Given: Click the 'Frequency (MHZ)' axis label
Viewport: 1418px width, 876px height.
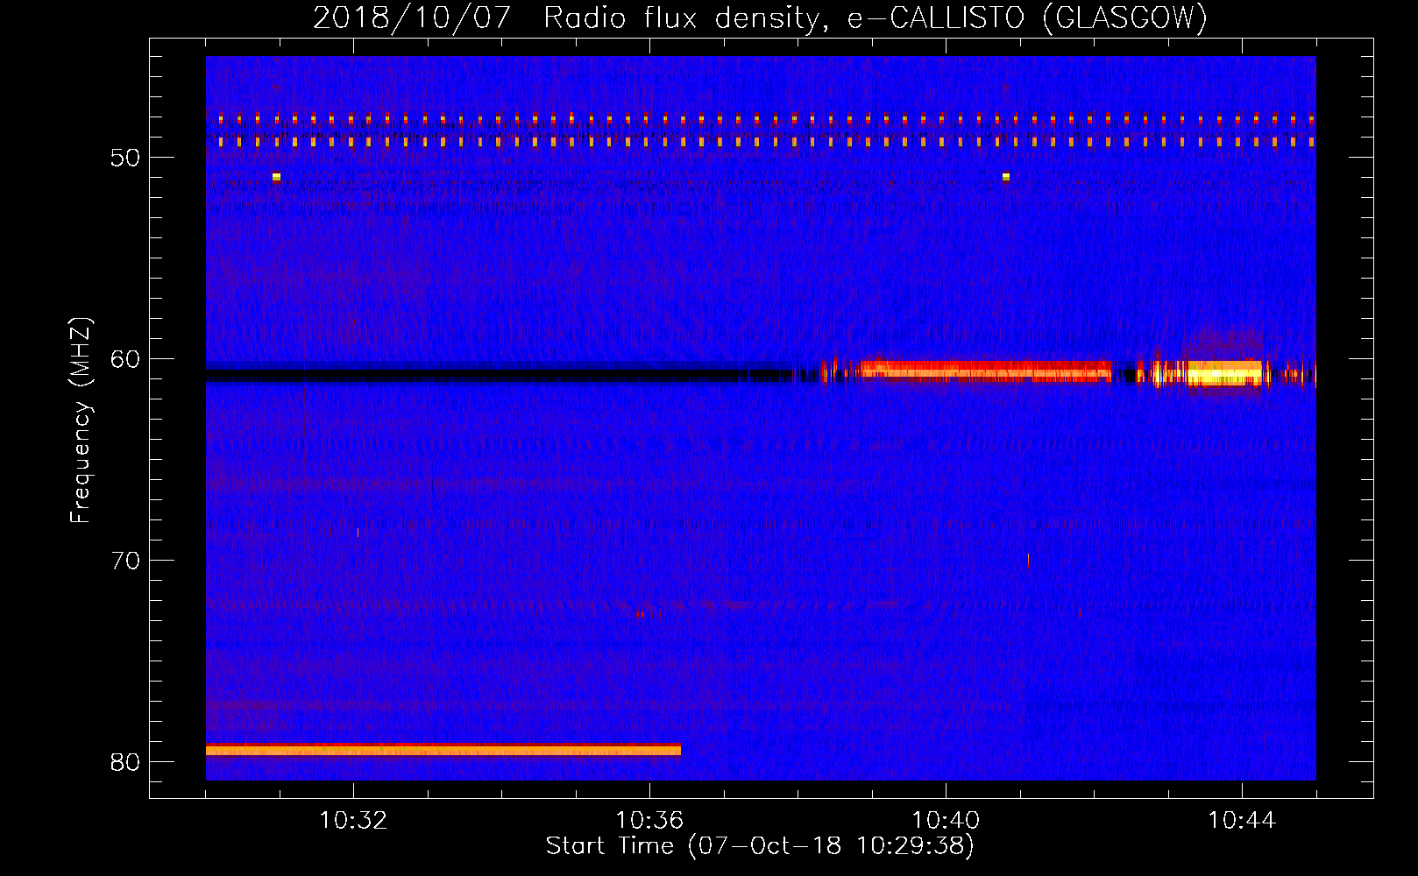Looking at the screenshot, I should pyautogui.click(x=80, y=420).
